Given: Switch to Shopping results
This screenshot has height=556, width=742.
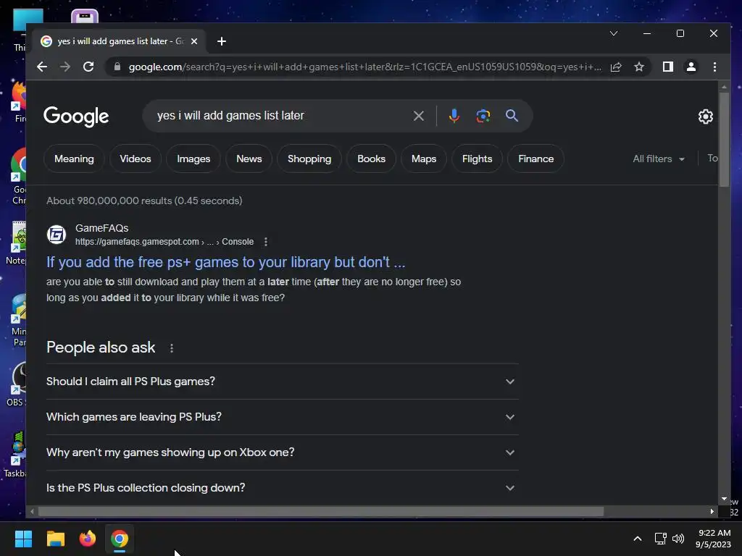Looking at the screenshot, I should [x=309, y=159].
